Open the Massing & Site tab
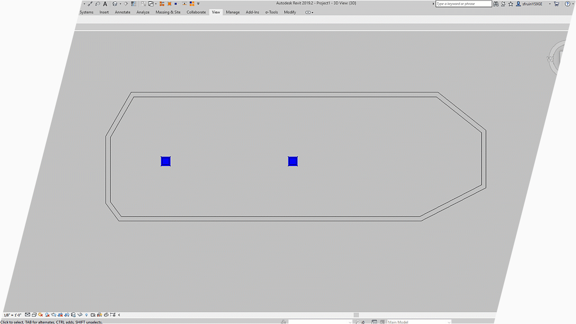The width and height of the screenshot is (576, 324). coord(168,12)
